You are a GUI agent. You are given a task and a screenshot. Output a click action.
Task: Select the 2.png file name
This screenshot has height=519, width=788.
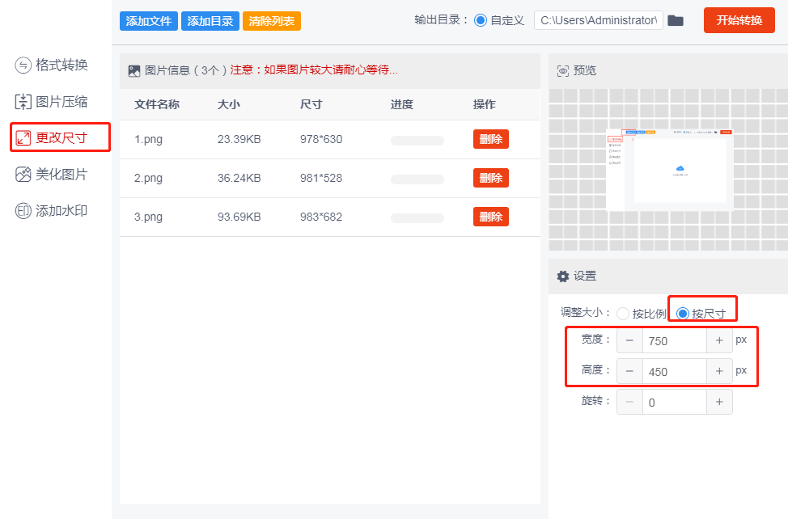[148, 178]
